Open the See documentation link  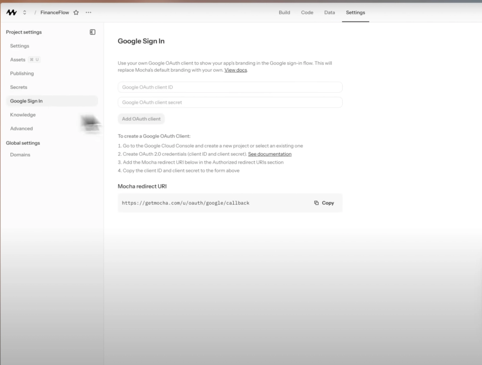tap(270, 154)
